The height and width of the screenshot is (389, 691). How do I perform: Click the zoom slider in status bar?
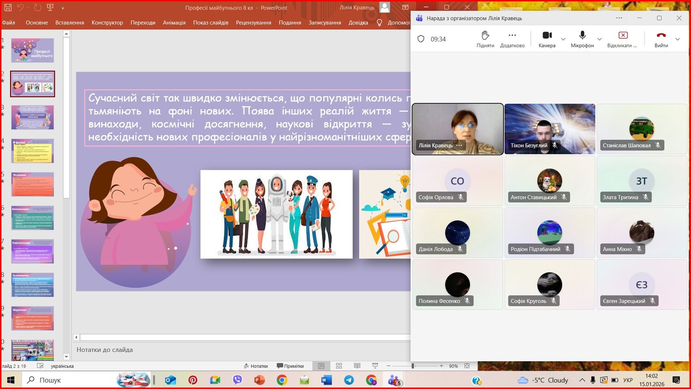coord(413,366)
